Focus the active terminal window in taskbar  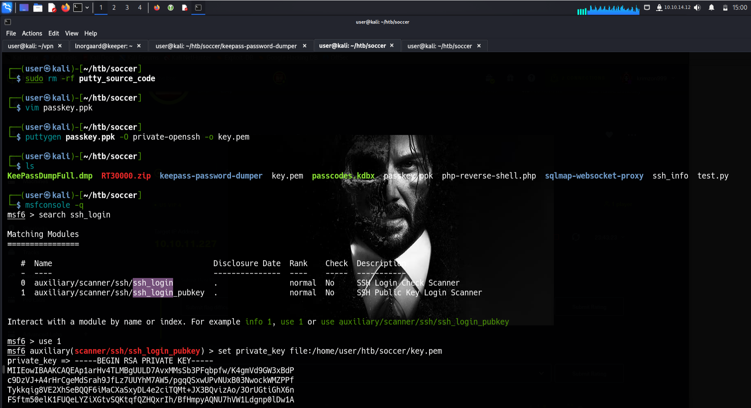[x=198, y=7]
